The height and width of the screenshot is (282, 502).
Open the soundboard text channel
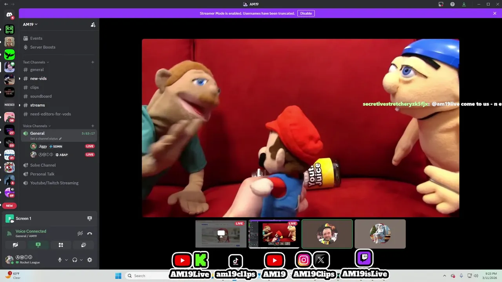point(59,96)
